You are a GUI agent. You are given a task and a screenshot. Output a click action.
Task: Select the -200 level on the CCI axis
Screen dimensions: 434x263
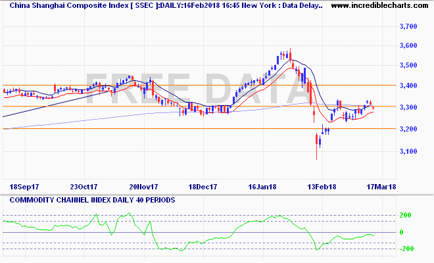(406, 249)
